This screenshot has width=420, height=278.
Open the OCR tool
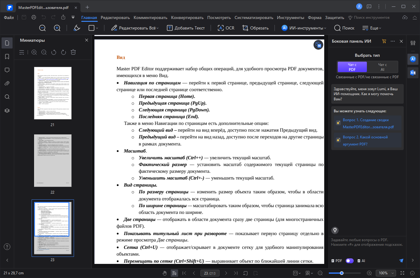click(226, 28)
